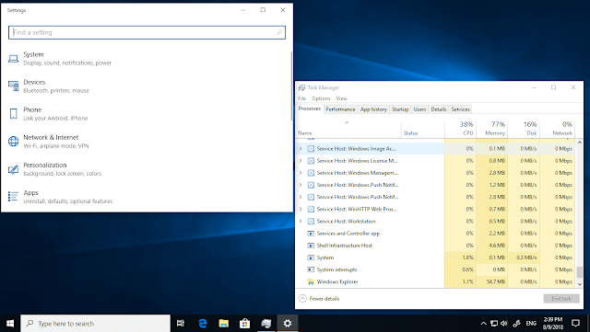Screen dimensions: 590x332
Task: Open the network tray icon
Action: coord(494,324)
